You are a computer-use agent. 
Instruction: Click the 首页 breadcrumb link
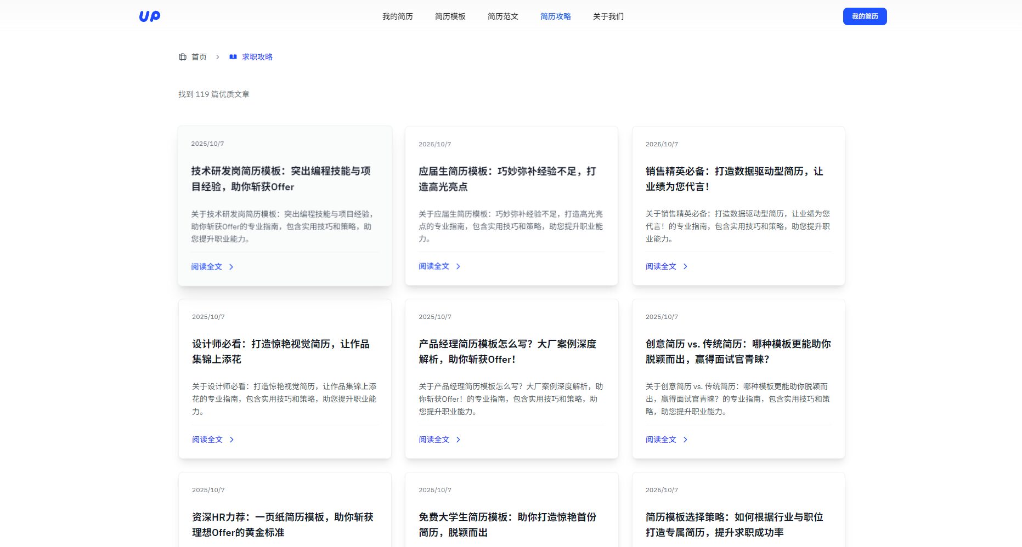point(199,56)
